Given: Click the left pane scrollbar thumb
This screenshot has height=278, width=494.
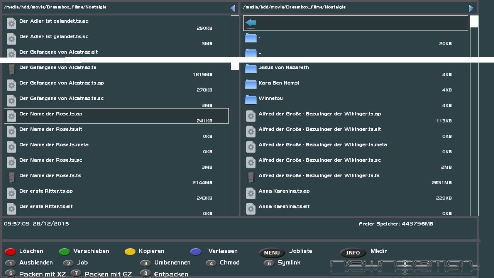Looking at the screenshot, I should (235, 66).
